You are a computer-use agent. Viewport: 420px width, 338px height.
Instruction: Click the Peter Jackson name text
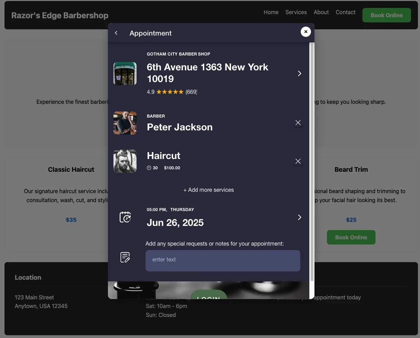click(180, 127)
